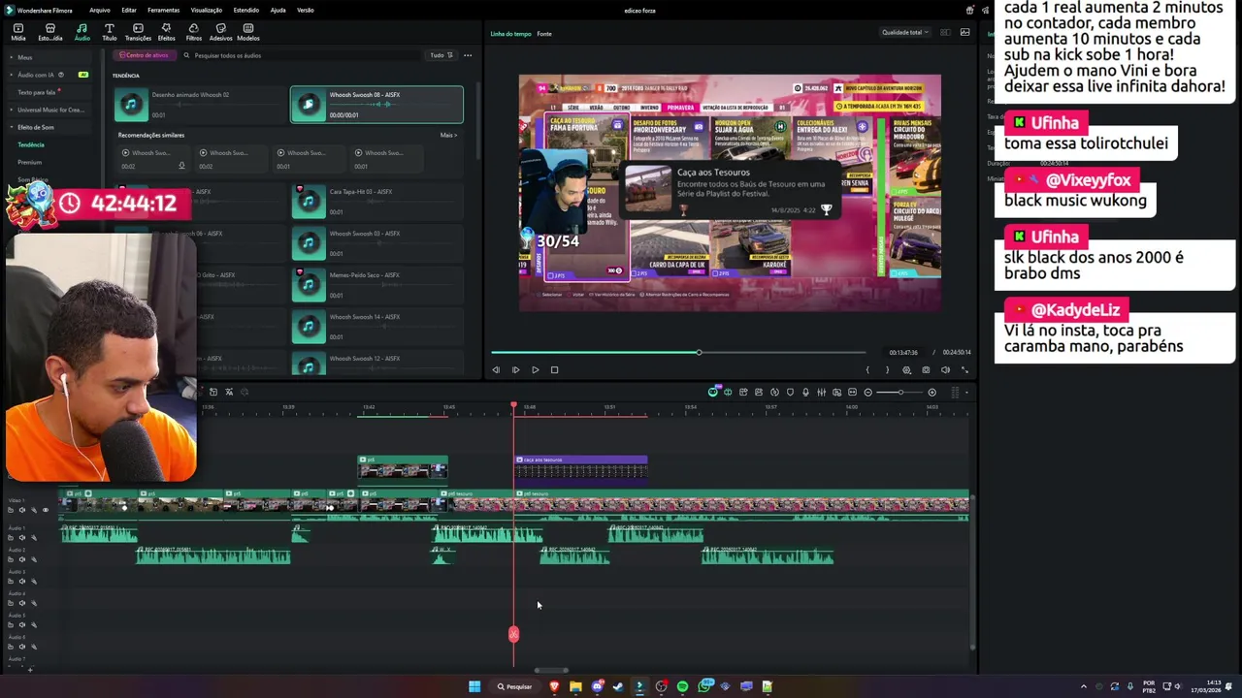Adjust the timeline zoom slider handle
Viewport: 1242px width, 698px height.
point(900,392)
